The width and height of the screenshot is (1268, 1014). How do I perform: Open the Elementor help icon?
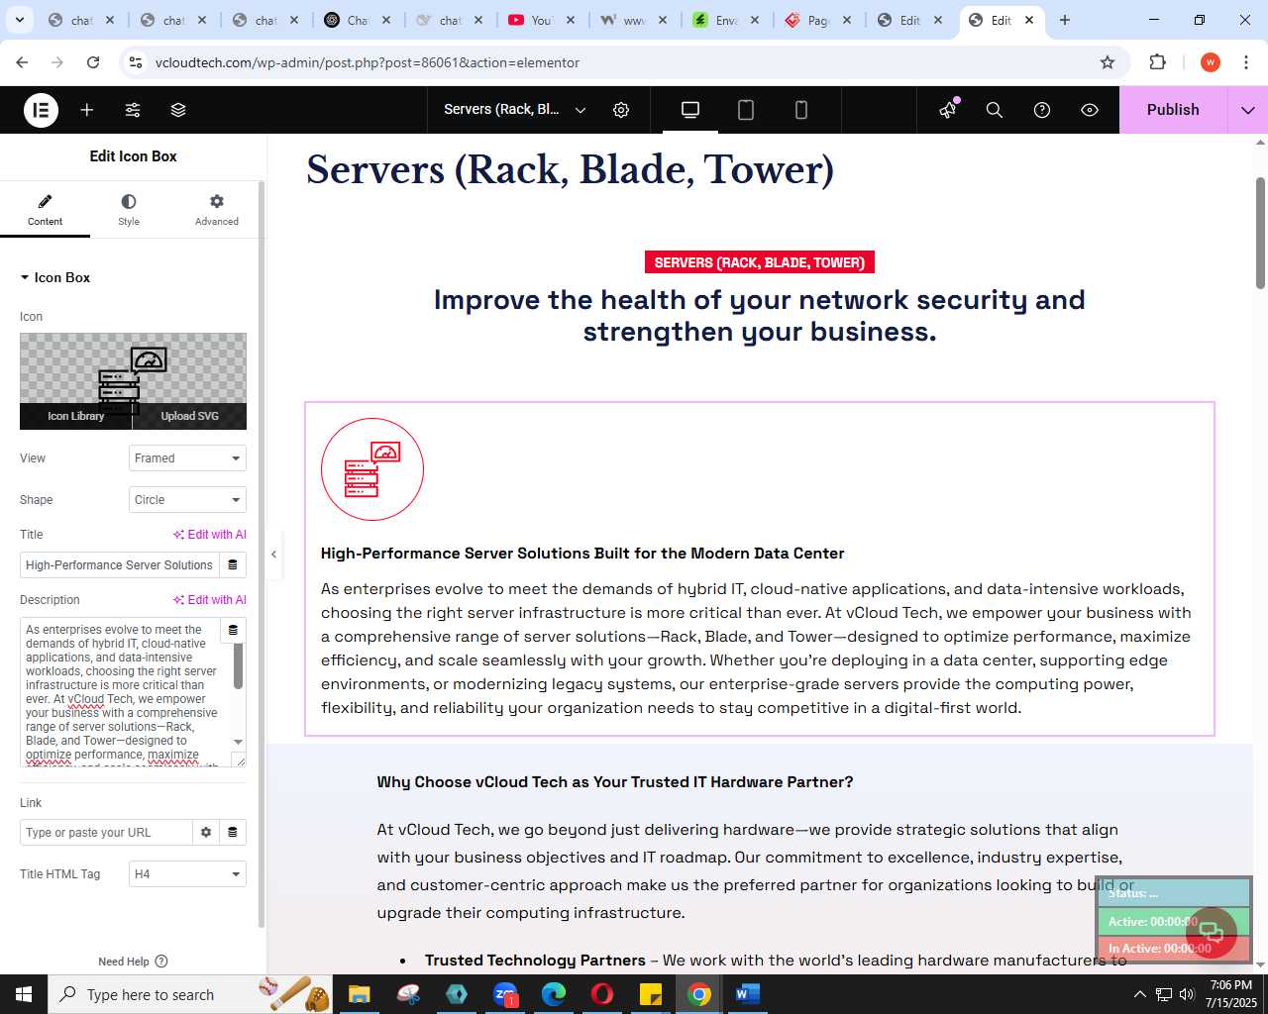[x=1042, y=110]
